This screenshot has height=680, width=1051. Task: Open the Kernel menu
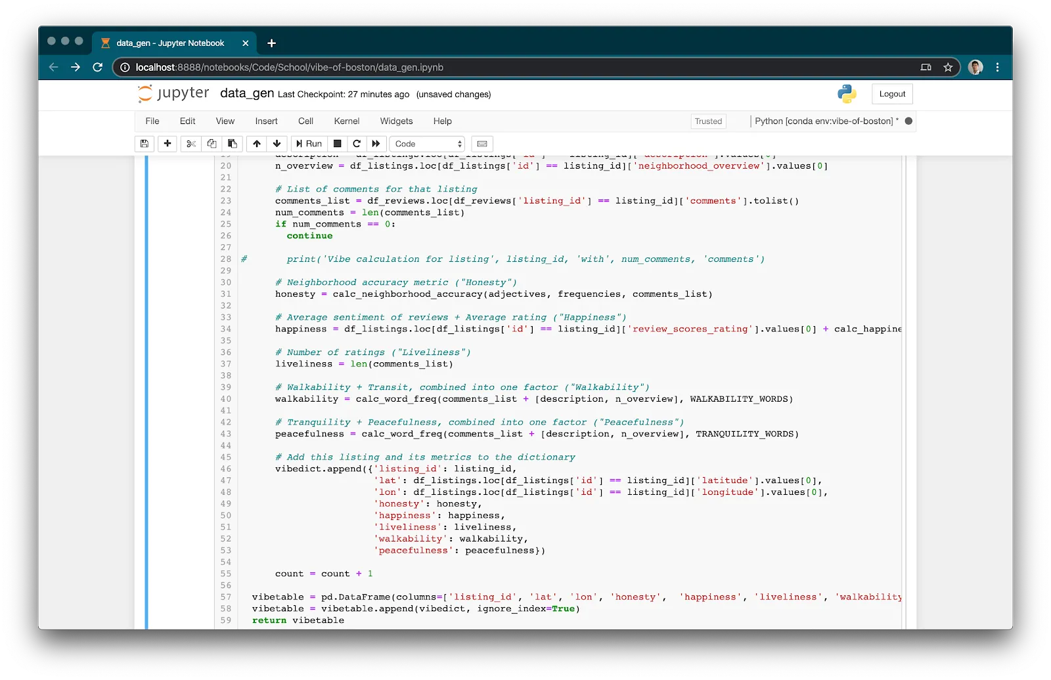(x=346, y=121)
